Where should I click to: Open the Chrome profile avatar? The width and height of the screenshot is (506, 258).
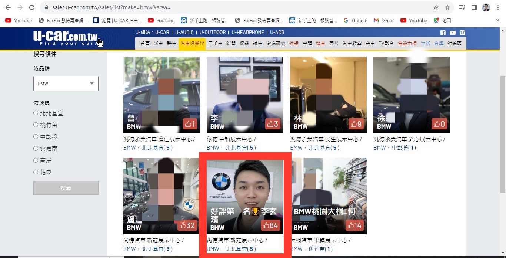[486, 7]
